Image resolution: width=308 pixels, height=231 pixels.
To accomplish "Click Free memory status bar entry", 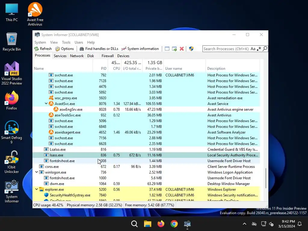I will [x=149, y=205].
